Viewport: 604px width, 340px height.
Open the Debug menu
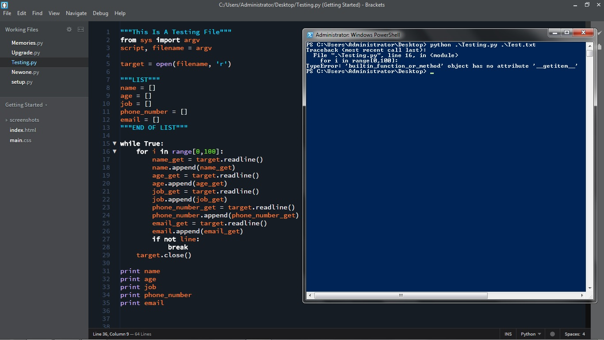tap(100, 13)
